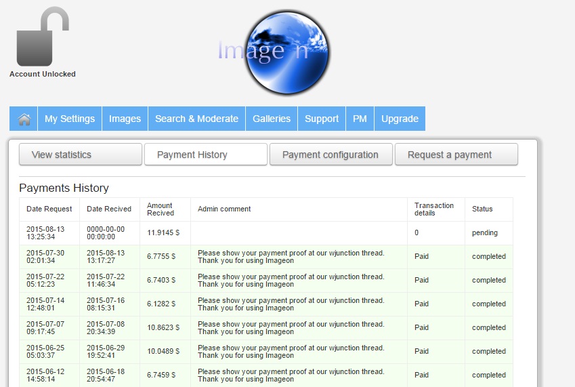
Task: Open the Support page
Action: point(322,119)
